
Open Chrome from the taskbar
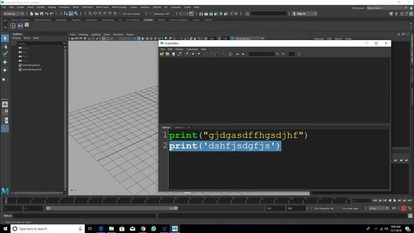pyautogui.click(x=143, y=228)
